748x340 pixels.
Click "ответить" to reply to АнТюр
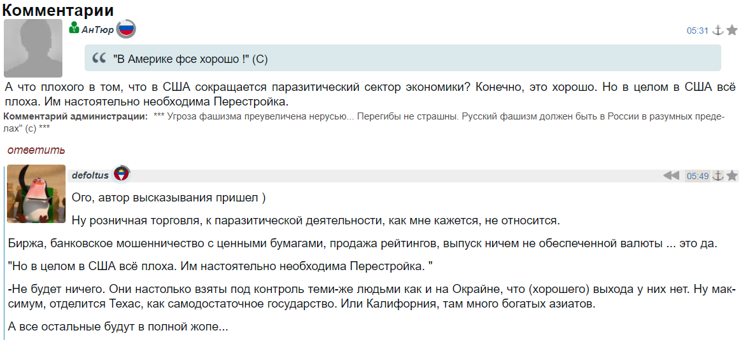(36, 150)
